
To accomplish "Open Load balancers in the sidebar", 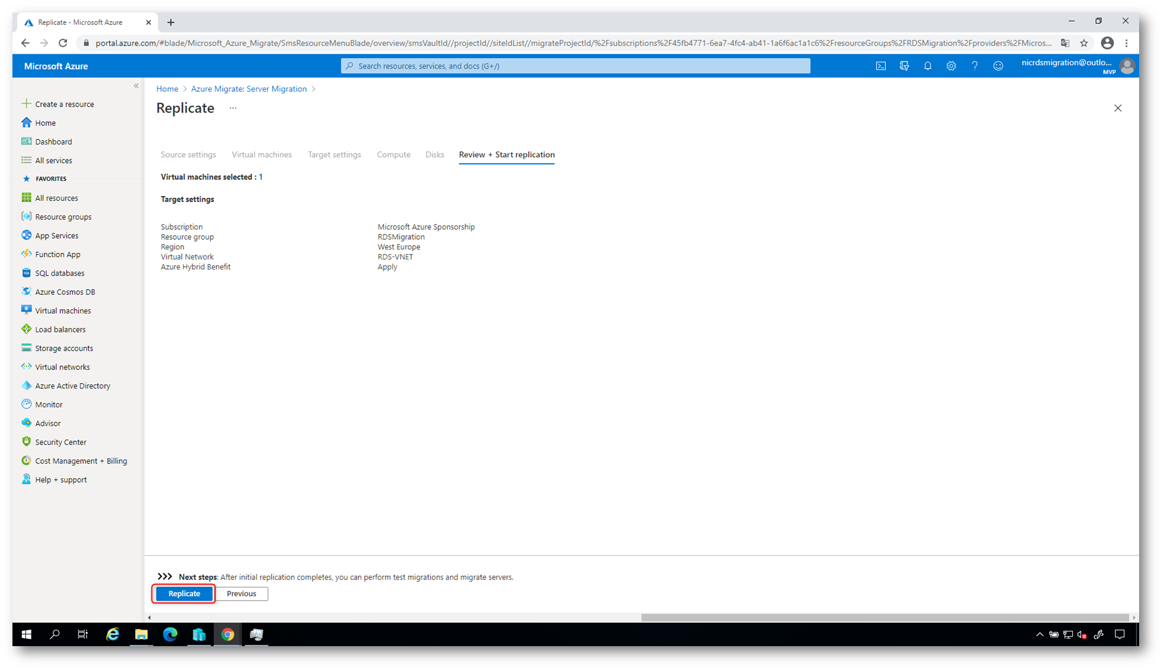I will (x=60, y=329).
